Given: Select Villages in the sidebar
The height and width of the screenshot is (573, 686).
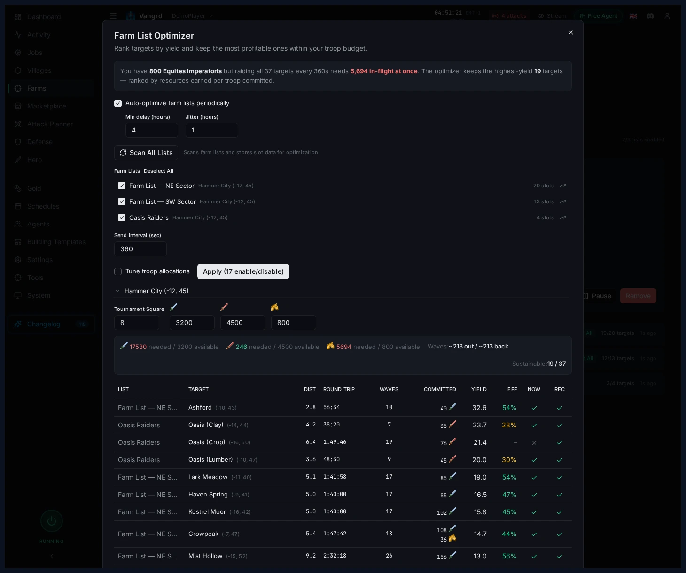Looking at the screenshot, I should click(39, 70).
